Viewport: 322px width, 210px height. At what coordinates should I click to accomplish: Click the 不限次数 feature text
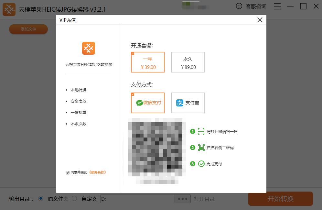[79, 124]
